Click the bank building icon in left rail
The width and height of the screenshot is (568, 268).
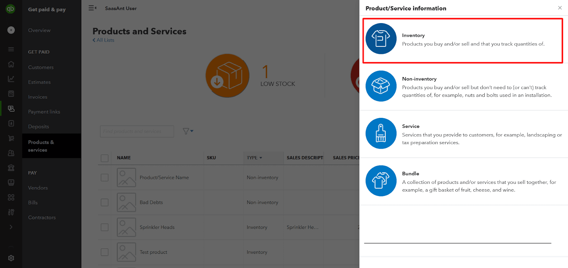coord(11,168)
